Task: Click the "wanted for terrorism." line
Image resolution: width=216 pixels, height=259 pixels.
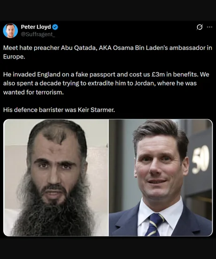Action: tap(33, 92)
